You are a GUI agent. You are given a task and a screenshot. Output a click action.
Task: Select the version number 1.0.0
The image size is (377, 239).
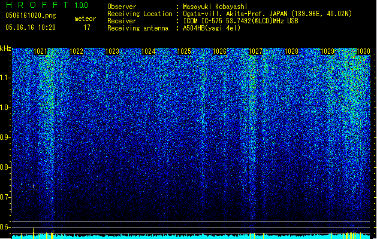(82, 5)
